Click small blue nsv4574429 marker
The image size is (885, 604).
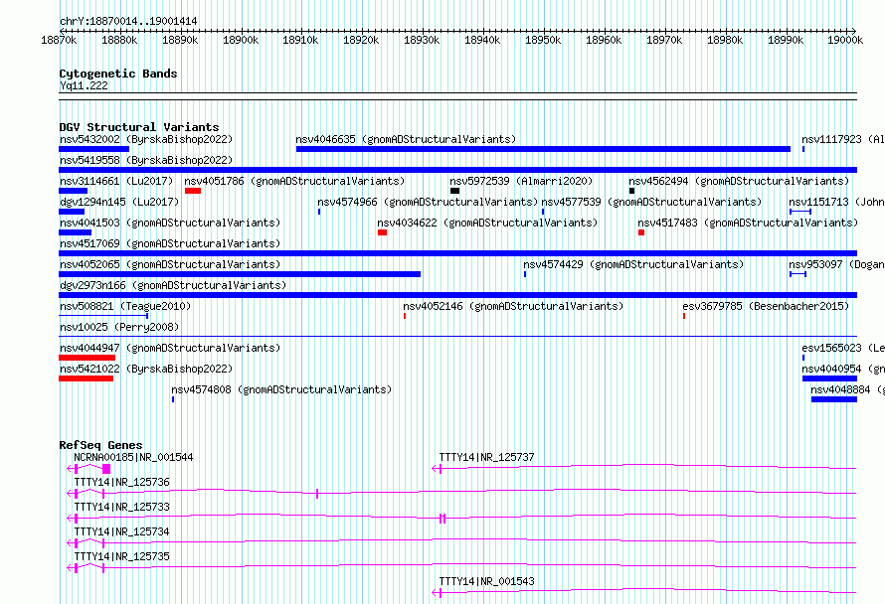(525, 274)
